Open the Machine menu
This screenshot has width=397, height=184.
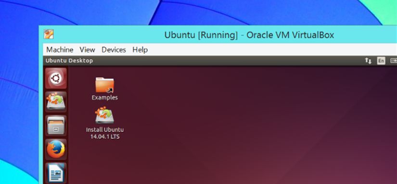(60, 50)
